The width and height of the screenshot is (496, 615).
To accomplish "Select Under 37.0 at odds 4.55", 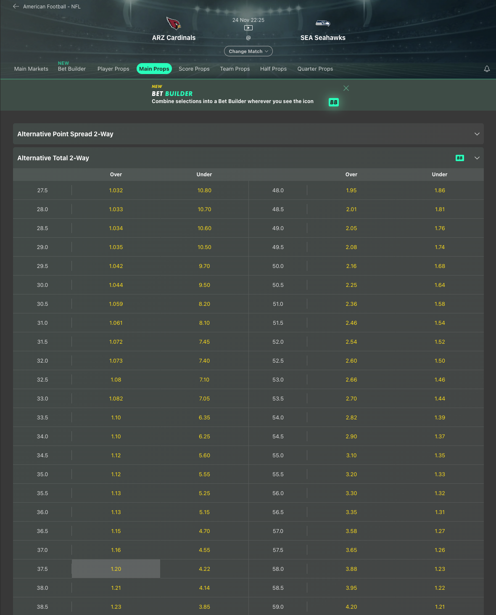I will (x=204, y=550).
